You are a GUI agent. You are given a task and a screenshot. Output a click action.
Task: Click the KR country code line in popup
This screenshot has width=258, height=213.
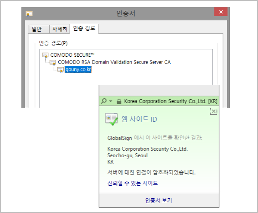110,162
